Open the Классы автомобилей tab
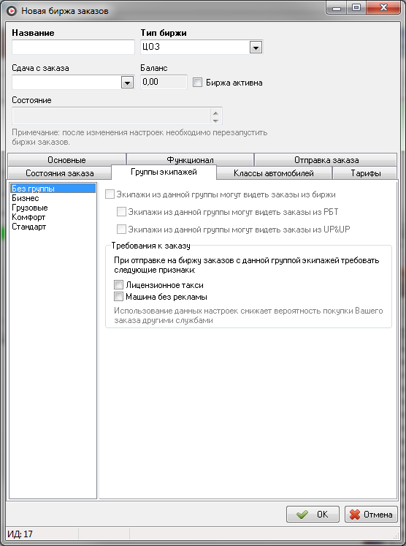Image resolution: width=406 pixels, height=546 pixels. coord(274,173)
